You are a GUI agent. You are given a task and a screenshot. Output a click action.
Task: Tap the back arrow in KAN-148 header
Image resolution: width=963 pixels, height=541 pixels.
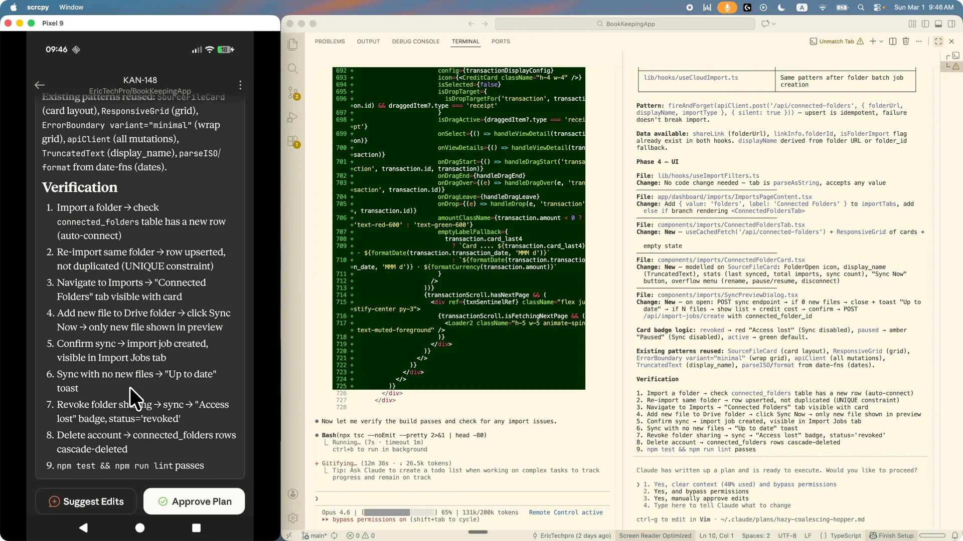click(x=40, y=85)
